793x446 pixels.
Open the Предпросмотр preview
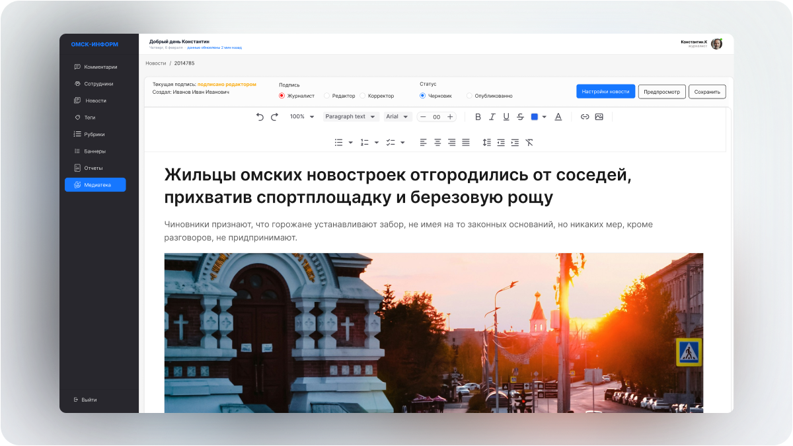pyautogui.click(x=661, y=92)
